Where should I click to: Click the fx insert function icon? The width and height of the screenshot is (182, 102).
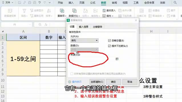tap(46, 25)
